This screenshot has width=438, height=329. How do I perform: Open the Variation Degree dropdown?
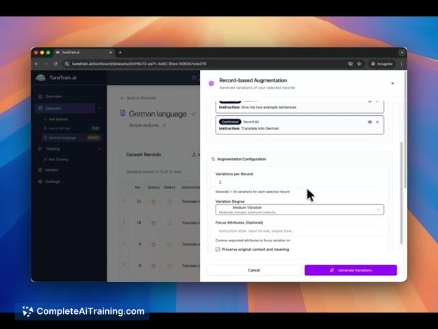(x=300, y=210)
